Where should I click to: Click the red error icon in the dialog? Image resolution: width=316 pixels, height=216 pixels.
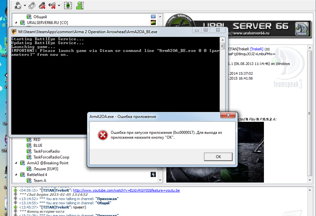pos(103,135)
